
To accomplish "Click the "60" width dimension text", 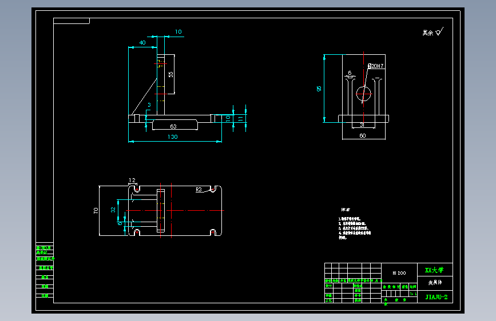I will tap(363, 135).
